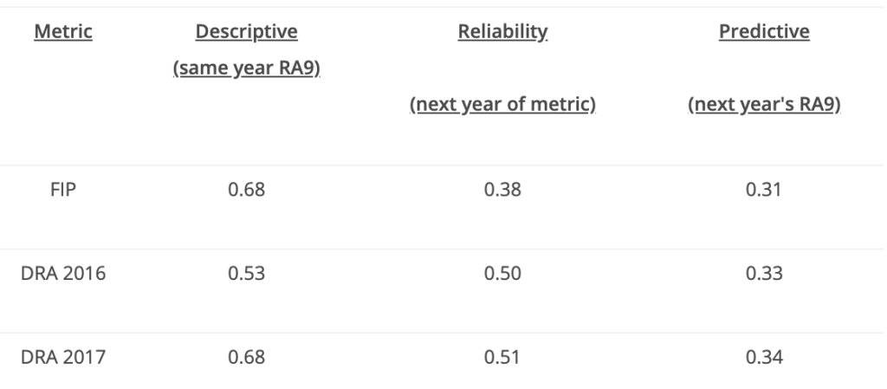The width and height of the screenshot is (887, 389).
Task: Select the '(next year's RA9)' subheading
Action: point(764,105)
